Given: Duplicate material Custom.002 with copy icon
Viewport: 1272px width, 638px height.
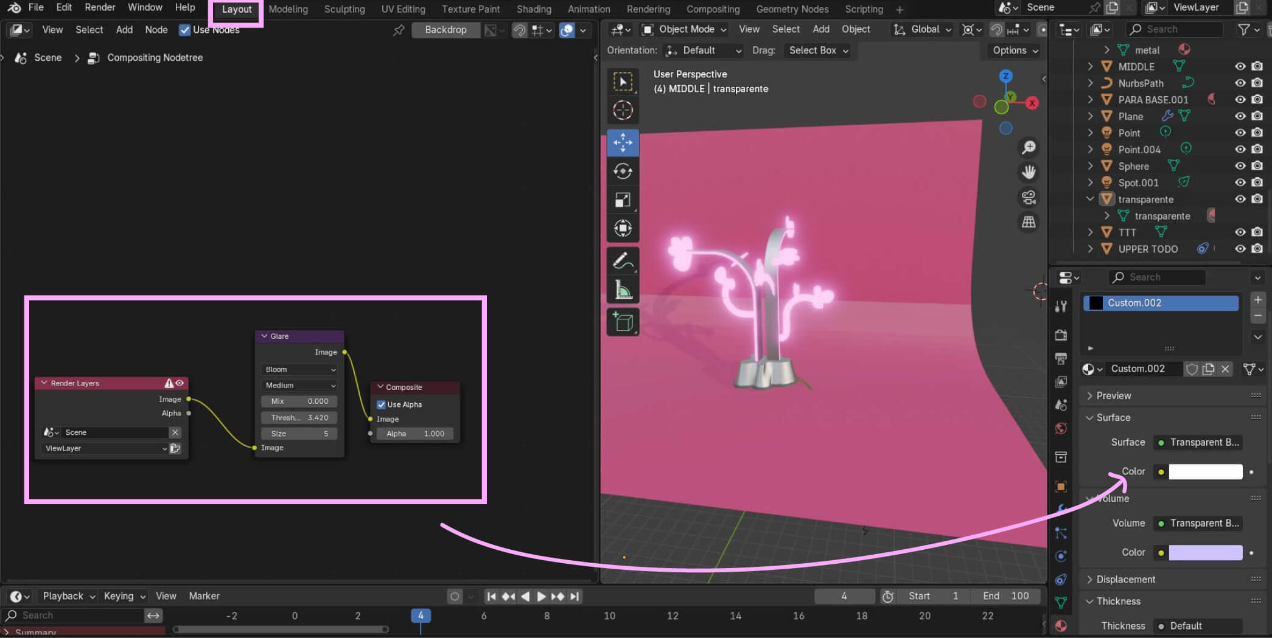Looking at the screenshot, I should 1208,369.
